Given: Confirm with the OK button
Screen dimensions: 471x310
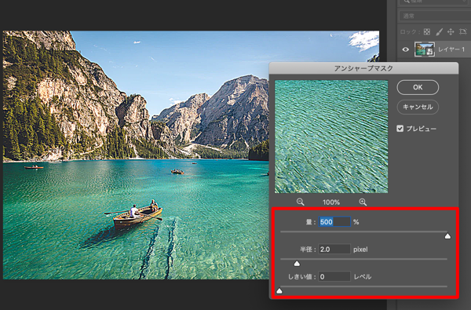Looking at the screenshot, I should pos(418,87).
